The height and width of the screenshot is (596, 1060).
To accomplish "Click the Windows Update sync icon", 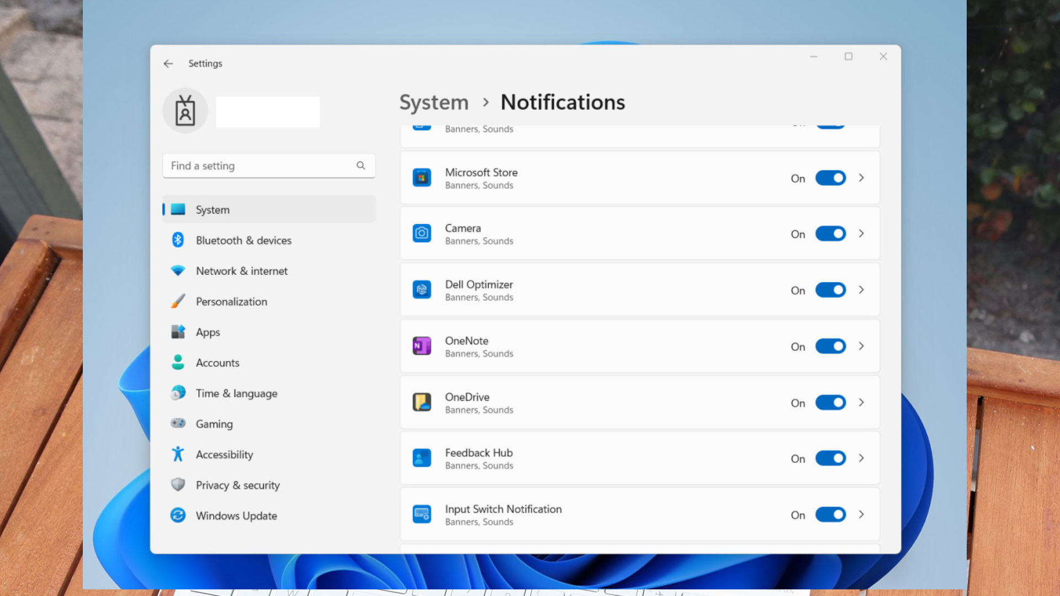I will (178, 515).
